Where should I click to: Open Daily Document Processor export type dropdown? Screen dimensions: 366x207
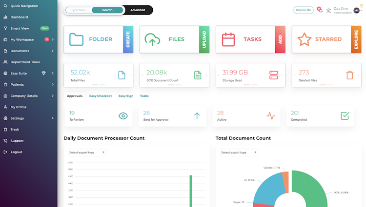[x=87, y=152]
